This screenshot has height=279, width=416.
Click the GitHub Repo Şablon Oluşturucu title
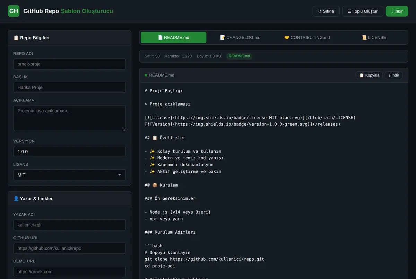pos(68,11)
